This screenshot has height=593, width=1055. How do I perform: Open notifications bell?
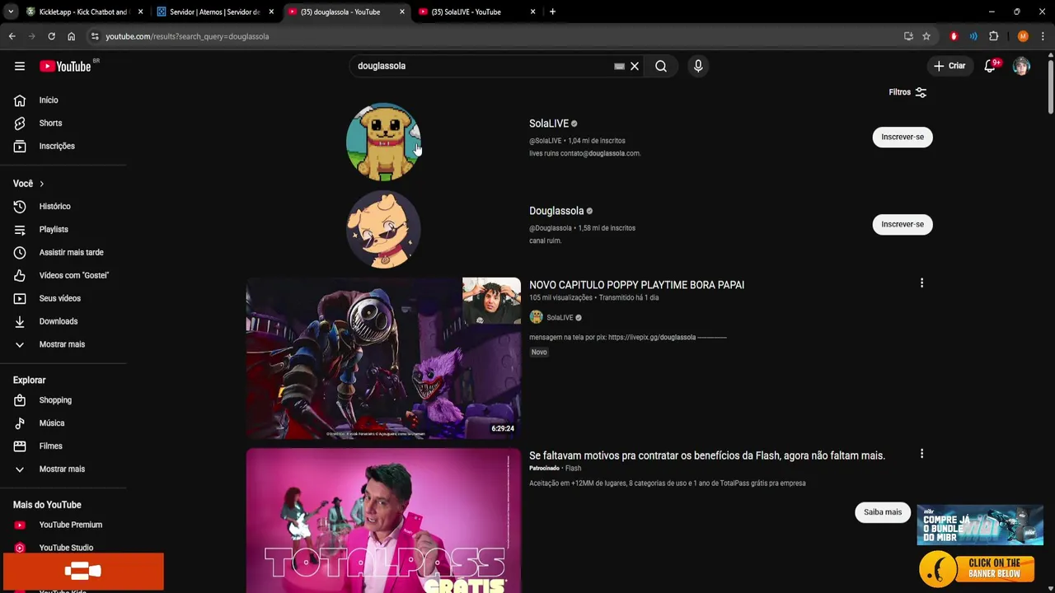point(990,66)
